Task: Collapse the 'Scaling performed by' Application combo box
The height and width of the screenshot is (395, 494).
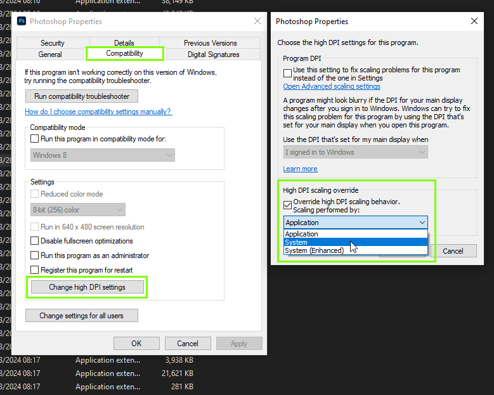Action: click(x=355, y=223)
